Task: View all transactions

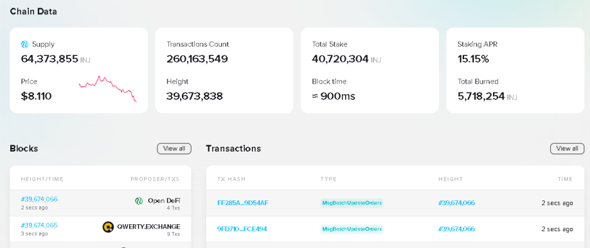Action: click(x=567, y=148)
